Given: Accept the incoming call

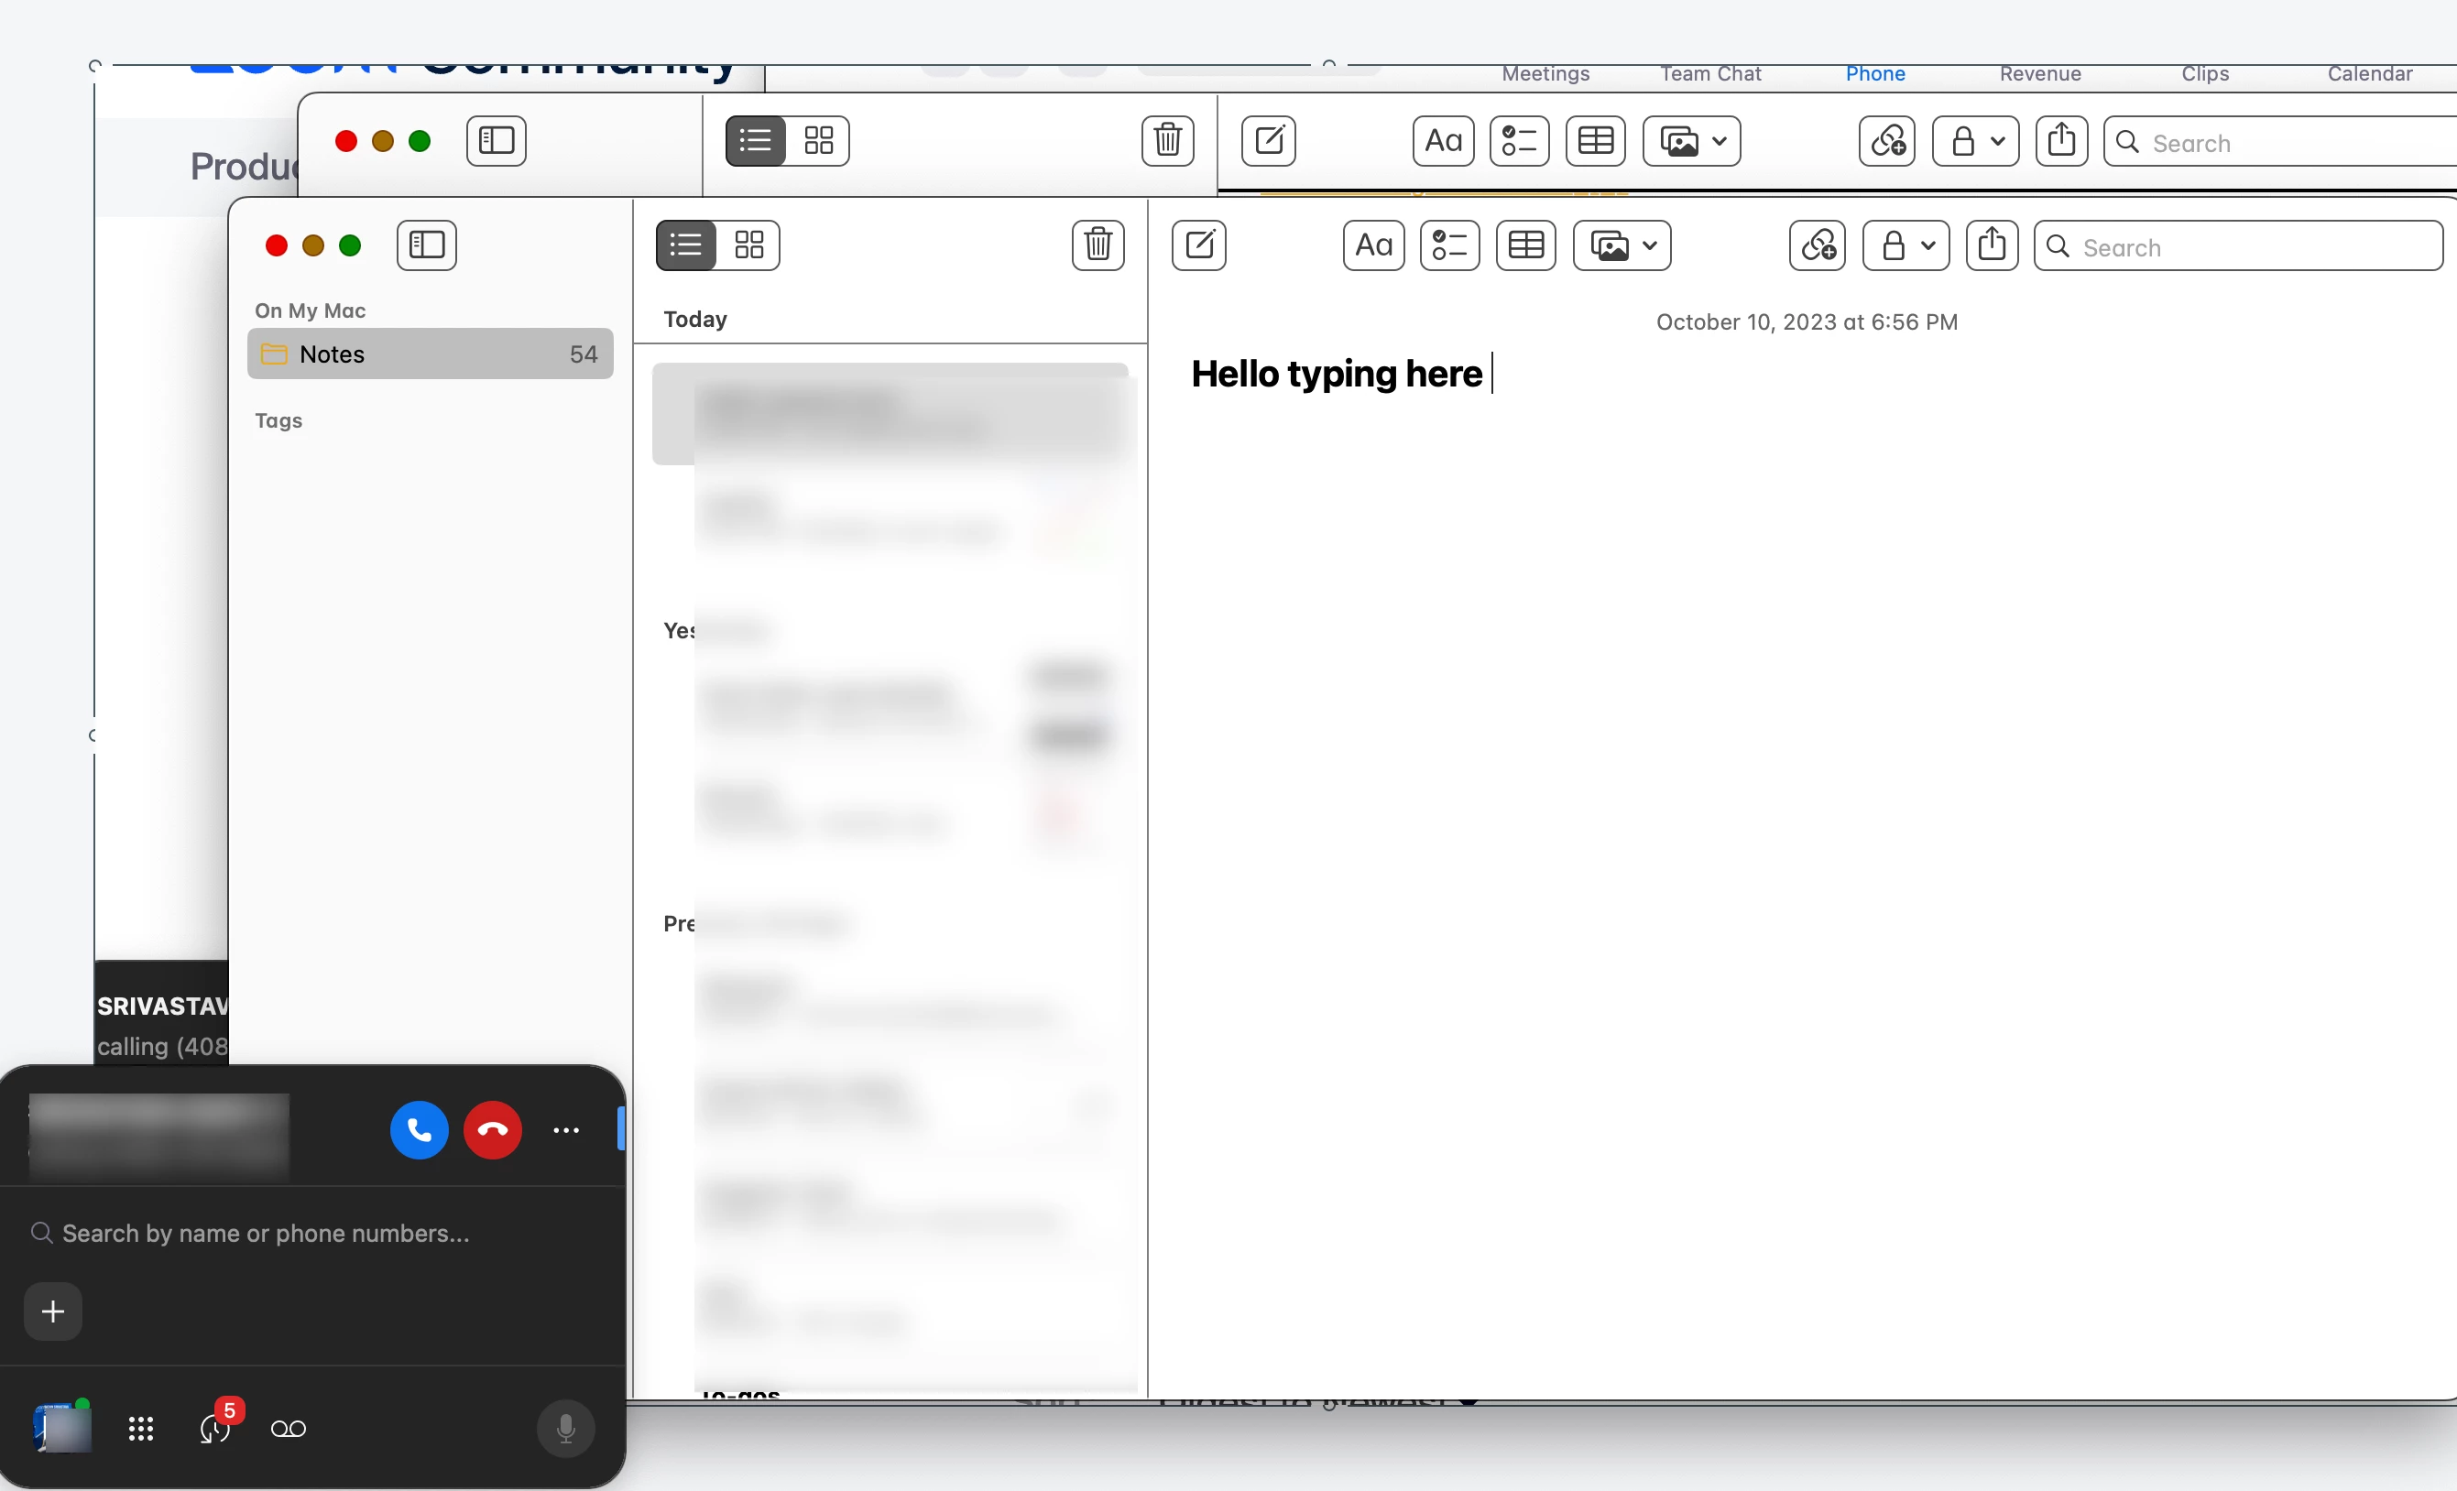Looking at the screenshot, I should pos(419,1130).
